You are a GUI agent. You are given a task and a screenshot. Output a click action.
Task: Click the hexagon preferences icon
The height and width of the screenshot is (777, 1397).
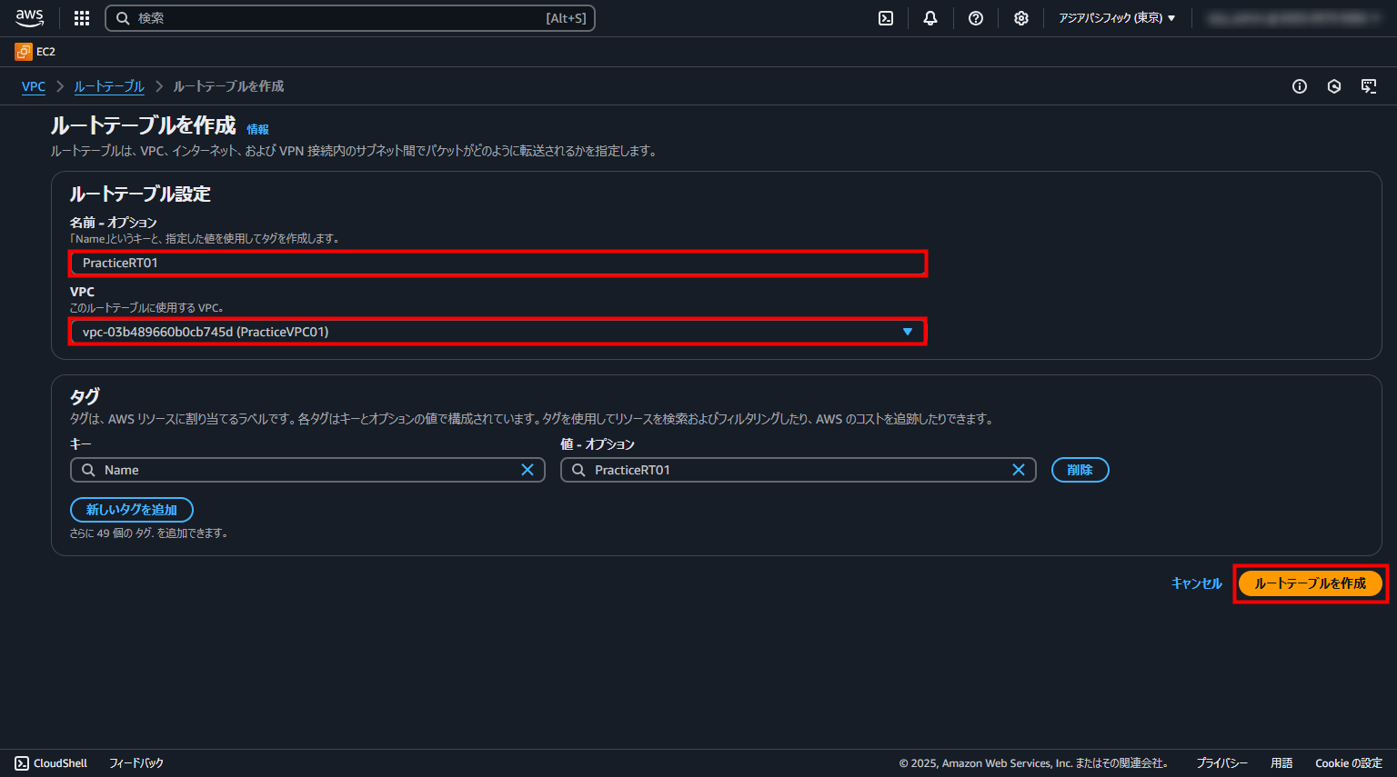(1334, 86)
